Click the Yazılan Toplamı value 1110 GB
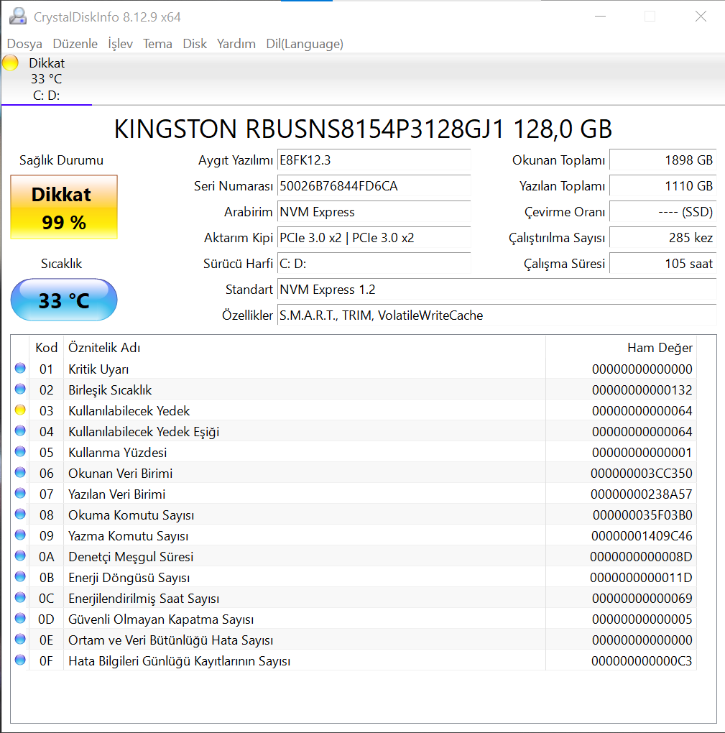725x733 pixels. click(x=663, y=186)
